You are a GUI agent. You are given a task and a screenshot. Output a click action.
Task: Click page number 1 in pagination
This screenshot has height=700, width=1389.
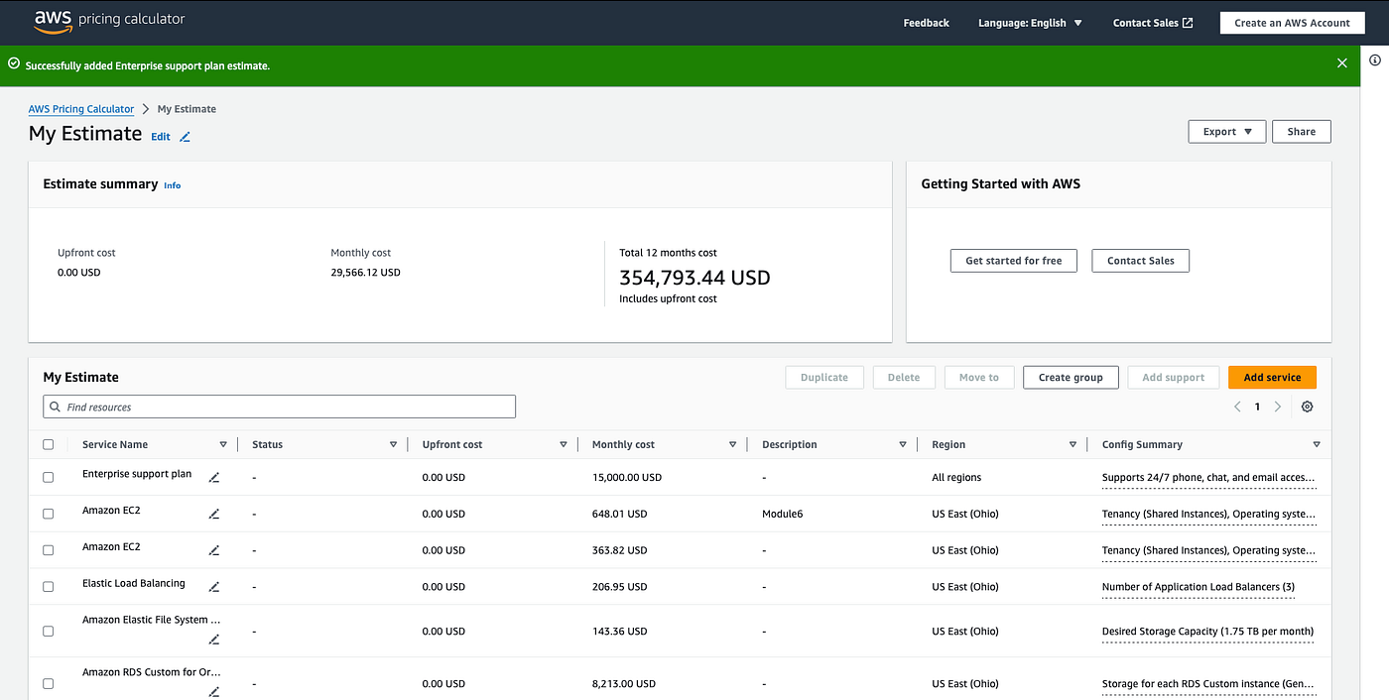[1257, 407]
